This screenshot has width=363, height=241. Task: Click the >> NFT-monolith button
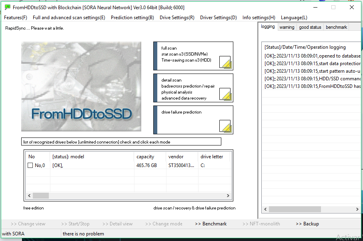[x=261, y=224]
